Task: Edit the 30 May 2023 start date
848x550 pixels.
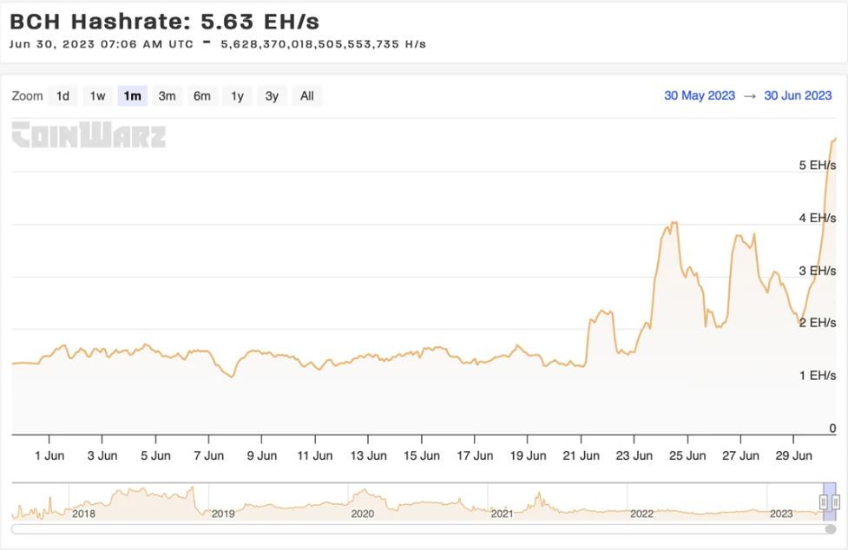Action: [x=700, y=95]
